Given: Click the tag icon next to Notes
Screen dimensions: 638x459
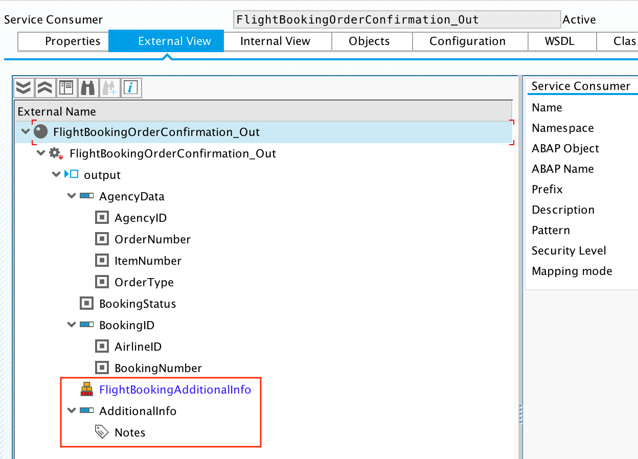Looking at the screenshot, I should click(102, 431).
